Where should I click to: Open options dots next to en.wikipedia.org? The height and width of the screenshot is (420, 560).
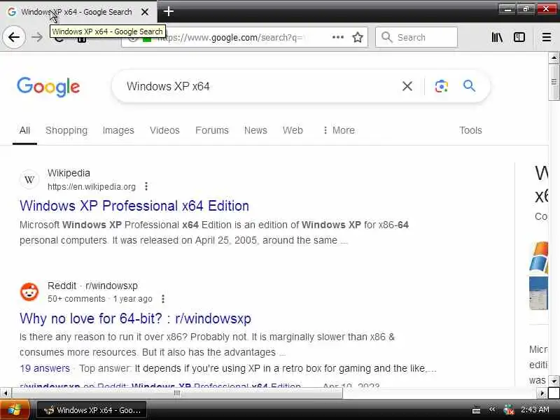(146, 186)
